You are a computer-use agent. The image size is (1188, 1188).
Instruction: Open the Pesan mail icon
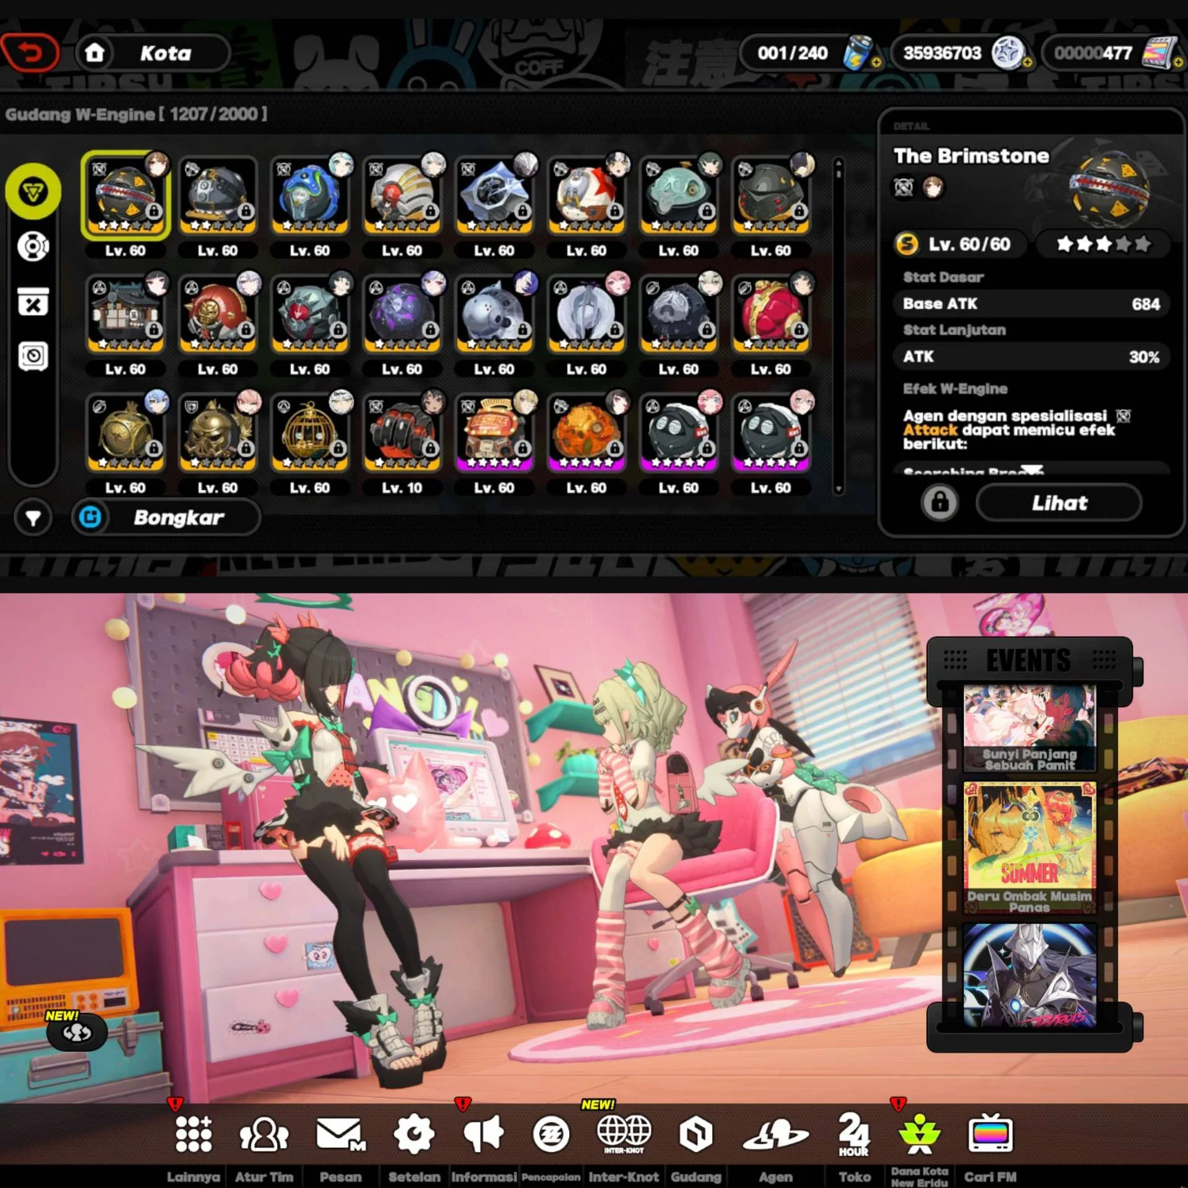(x=340, y=1134)
